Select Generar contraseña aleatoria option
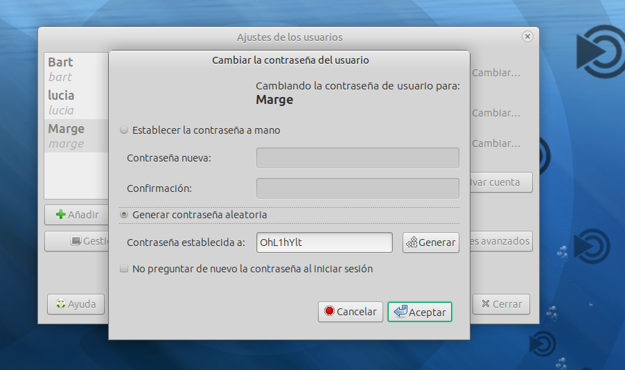This screenshot has height=370, width=625. tap(125, 215)
